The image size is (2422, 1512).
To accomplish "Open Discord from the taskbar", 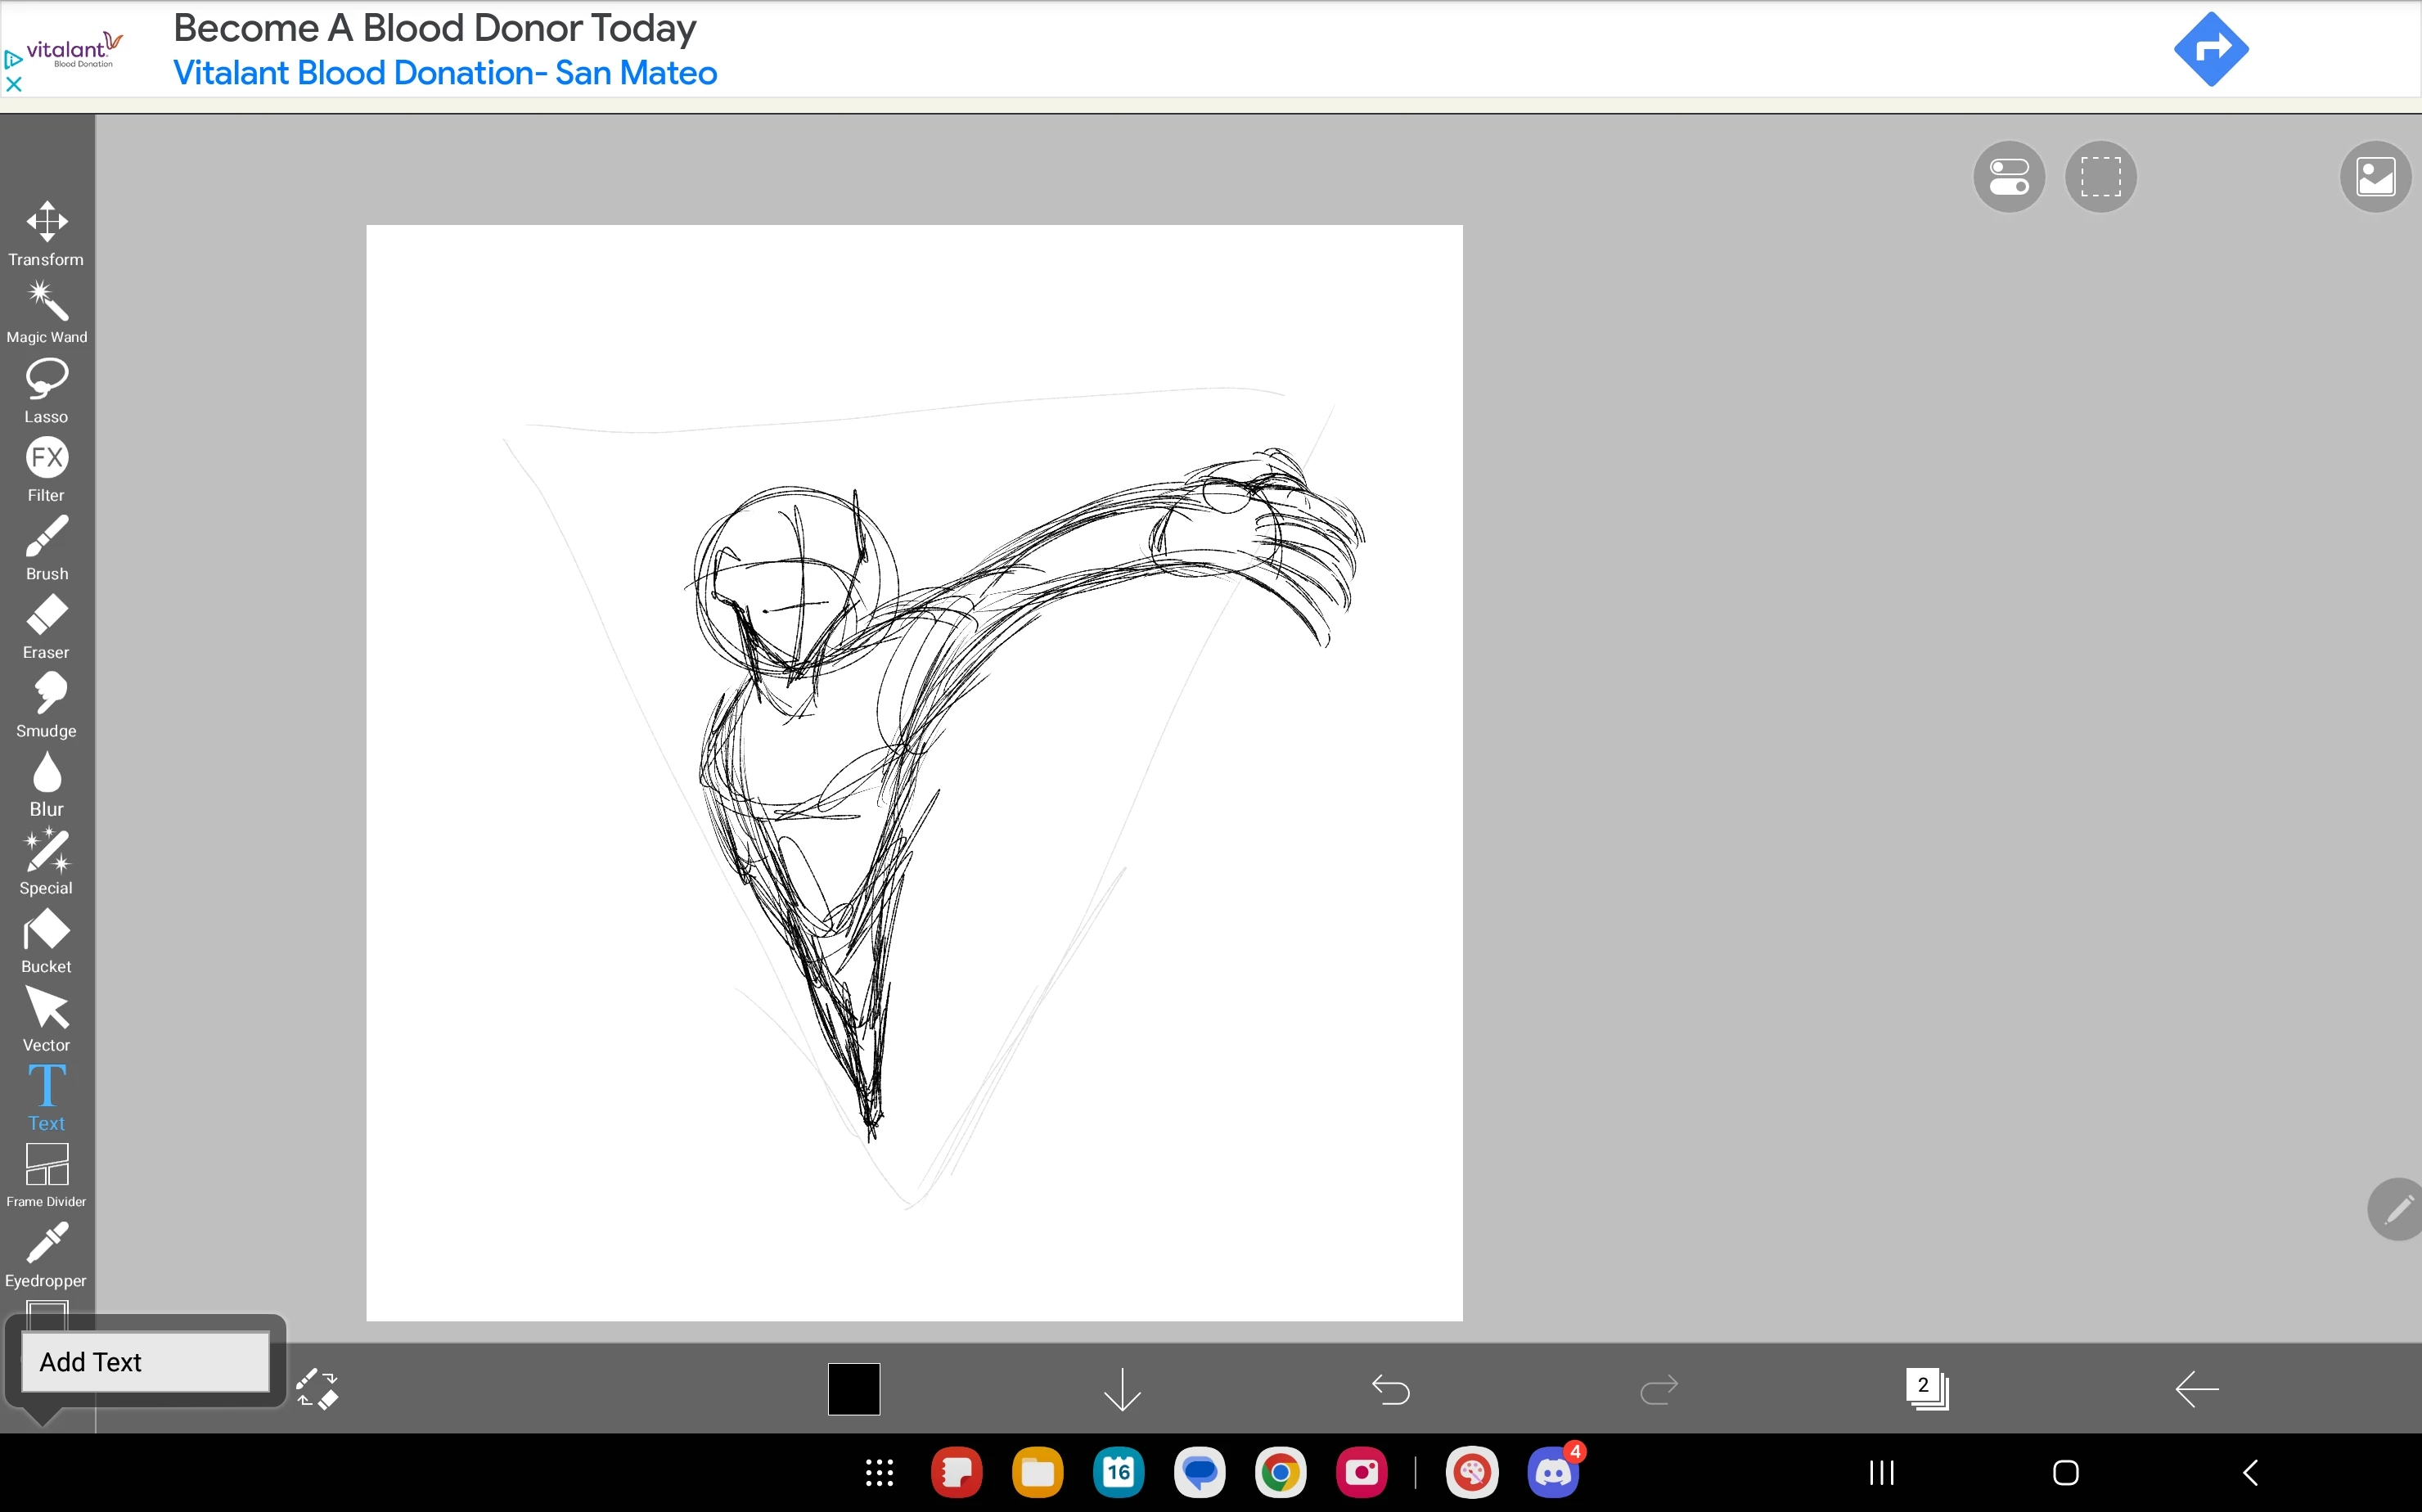I will (1553, 1472).
